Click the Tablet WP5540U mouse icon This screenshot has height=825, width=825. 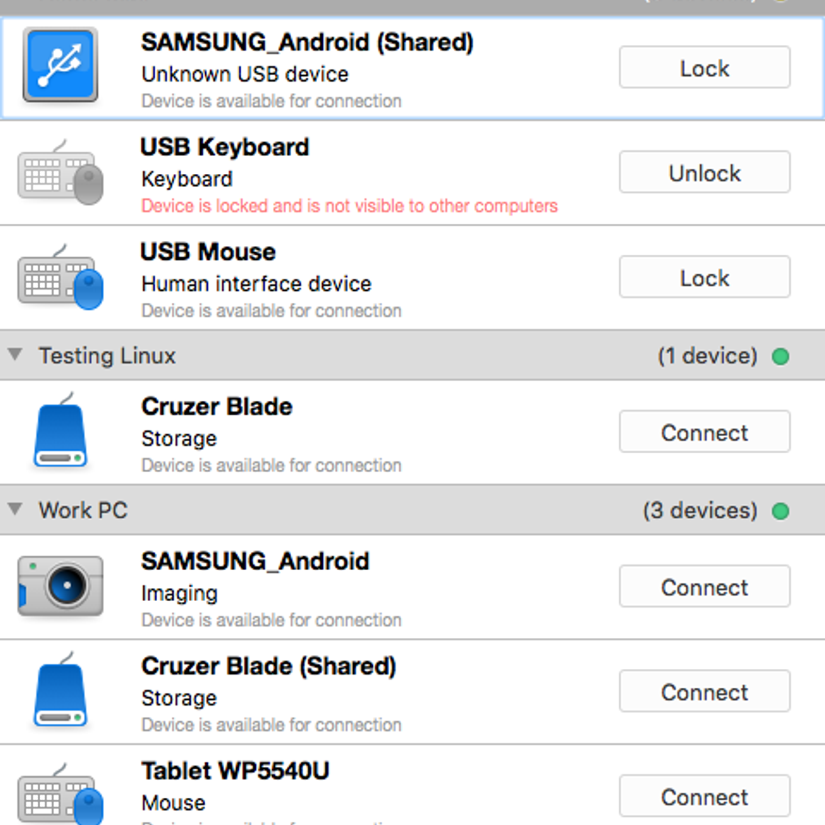pyautogui.click(x=60, y=794)
